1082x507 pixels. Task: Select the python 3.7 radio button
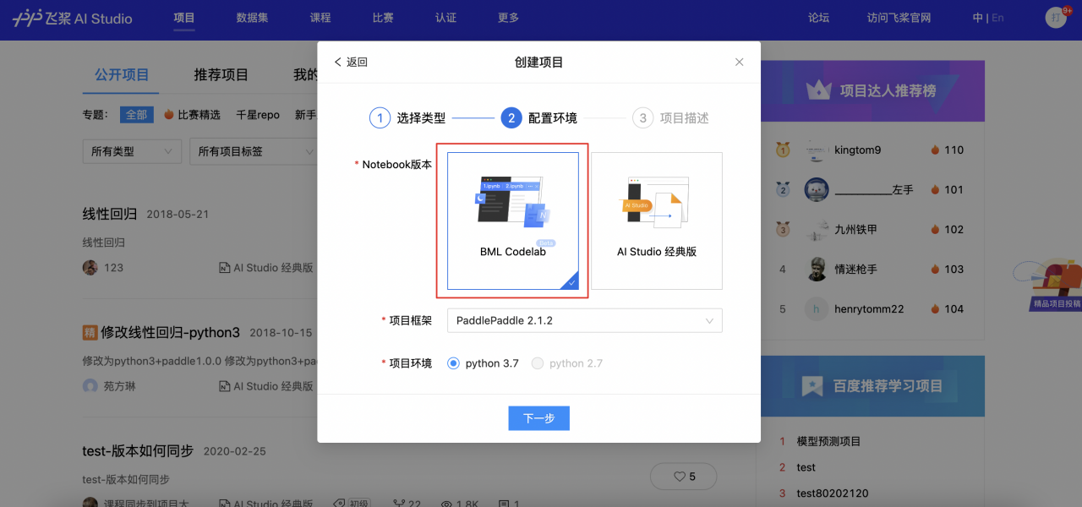click(x=454, y=363)
